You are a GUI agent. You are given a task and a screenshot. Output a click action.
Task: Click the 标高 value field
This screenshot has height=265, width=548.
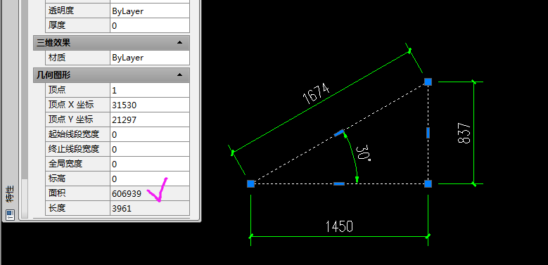coord(150,179)
